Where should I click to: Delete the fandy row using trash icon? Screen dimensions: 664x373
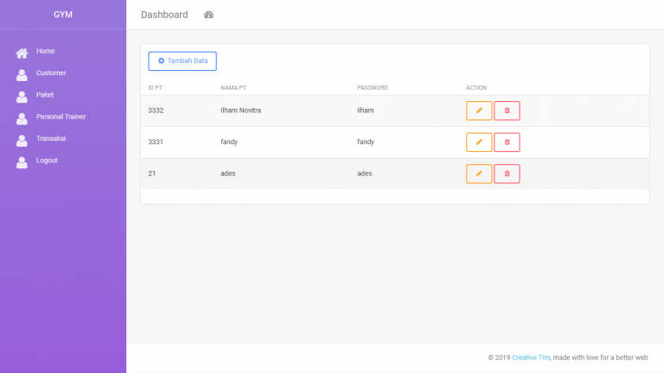[507, 142]
